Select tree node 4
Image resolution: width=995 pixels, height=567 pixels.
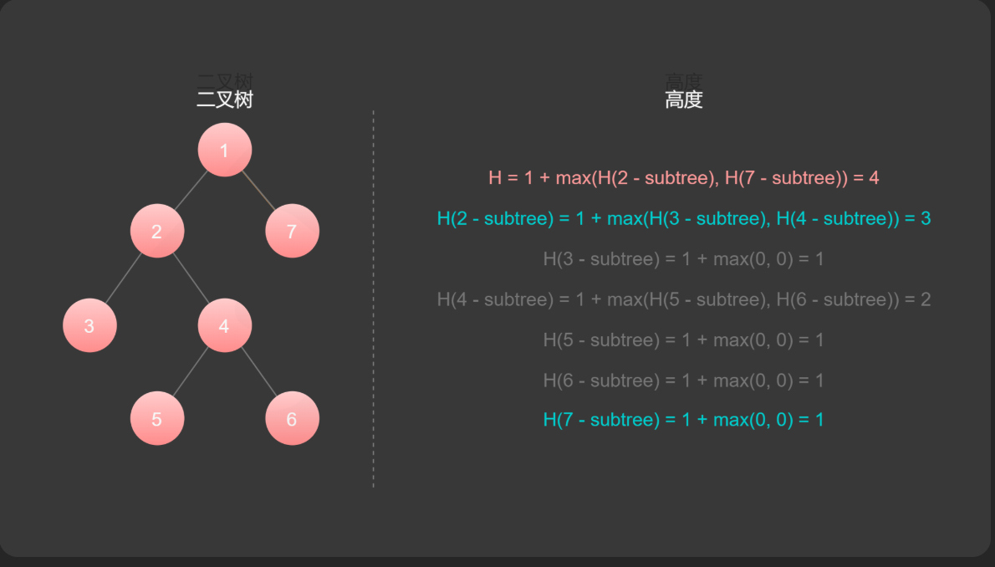coord(224,325)
